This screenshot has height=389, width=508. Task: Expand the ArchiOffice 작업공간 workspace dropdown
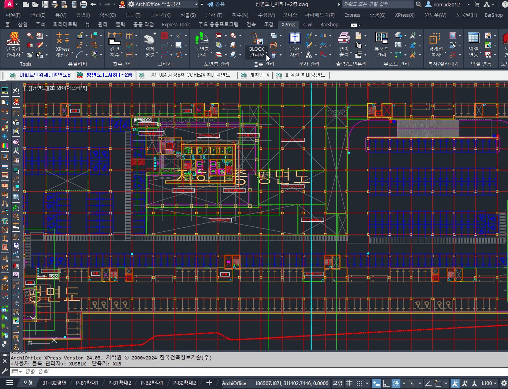point(196,4)
